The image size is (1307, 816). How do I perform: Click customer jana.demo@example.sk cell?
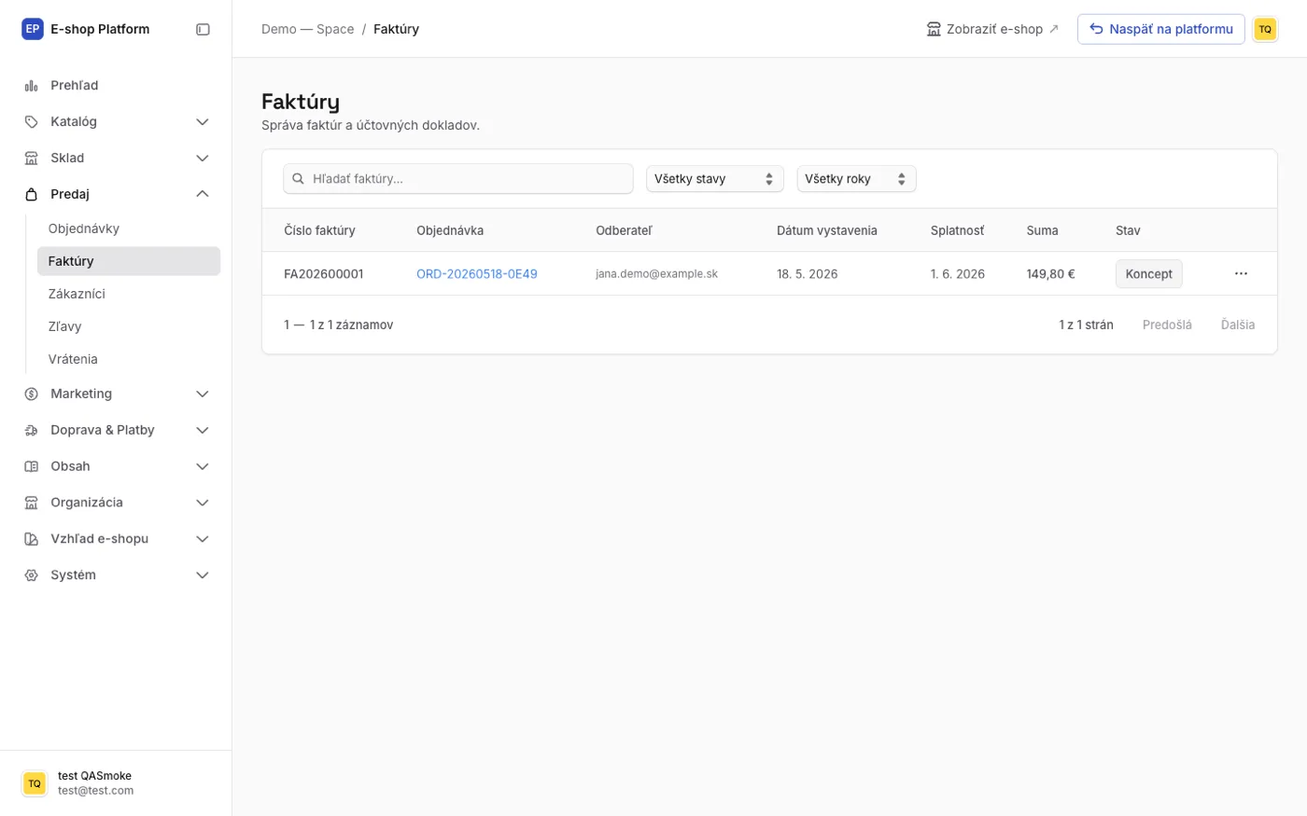point(657,274)
